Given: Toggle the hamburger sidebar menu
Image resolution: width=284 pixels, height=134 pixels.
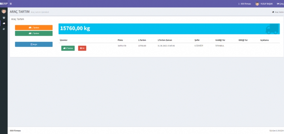Looking at the screenshot, I should click(11, 4).
